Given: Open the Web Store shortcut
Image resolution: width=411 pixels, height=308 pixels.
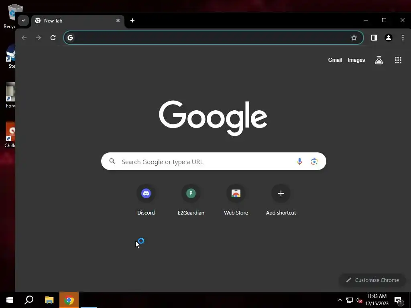Looking at the screenshot, I should point(236,200).
